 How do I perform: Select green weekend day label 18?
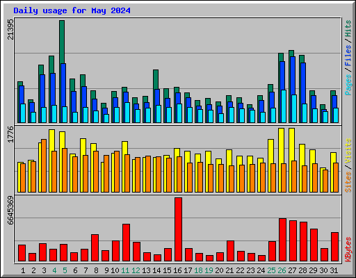pyautogui.click(x=198, y=270)
